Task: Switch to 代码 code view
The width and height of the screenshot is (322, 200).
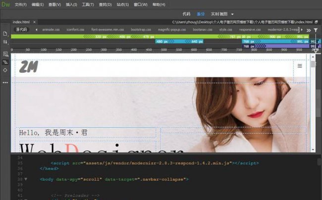Action: 186,14
